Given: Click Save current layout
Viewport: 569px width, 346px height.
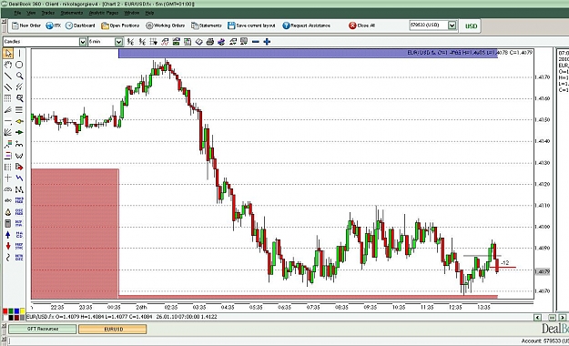Looking at the screenshot, I should pyautogui.click(x=251, y=25).
